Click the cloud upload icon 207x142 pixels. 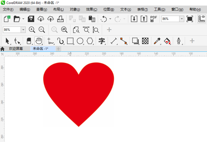coord(51,19)
